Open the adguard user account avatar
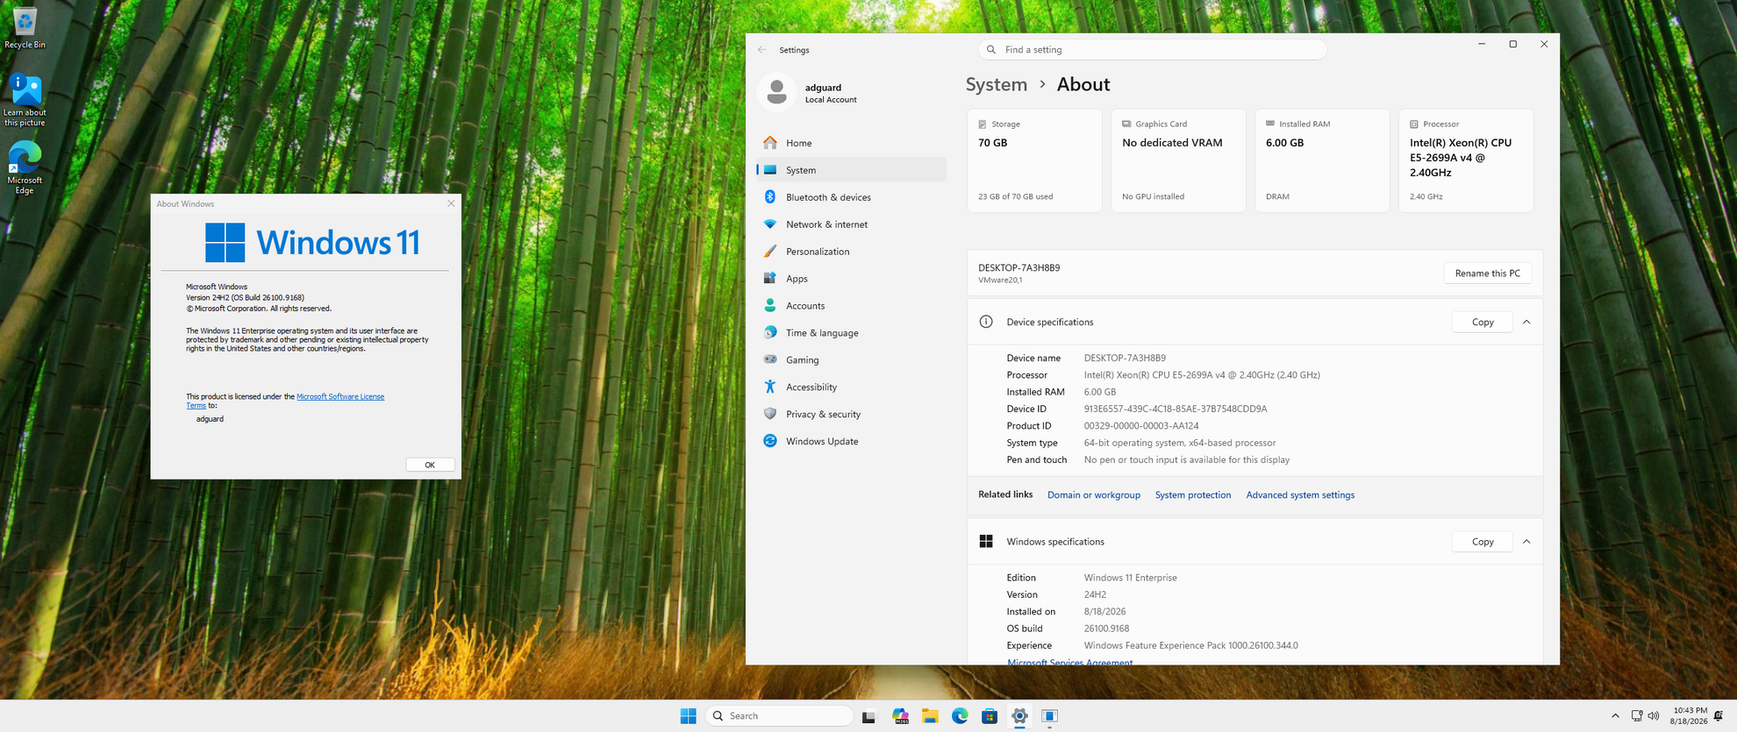Screen dimensions: 1737x732 (x=776, y=92)
